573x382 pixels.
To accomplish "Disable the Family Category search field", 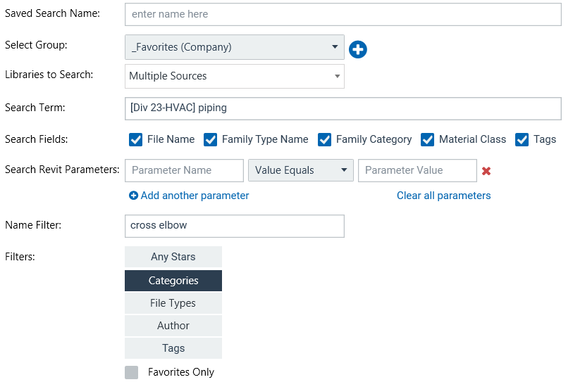I will pos(324,139).
